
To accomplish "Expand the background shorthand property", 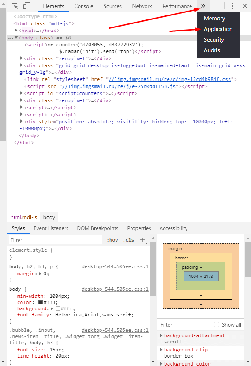I will [x=52, y=308].
